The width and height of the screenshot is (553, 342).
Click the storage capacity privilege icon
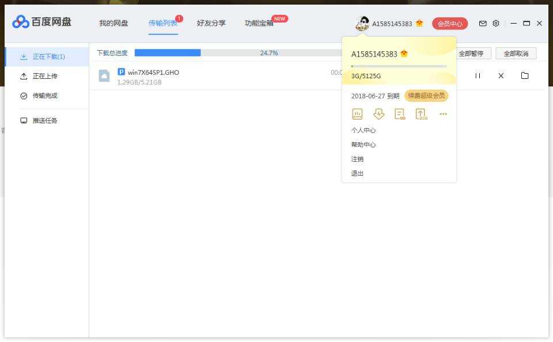pyautogui.click(x=357, y=114)
